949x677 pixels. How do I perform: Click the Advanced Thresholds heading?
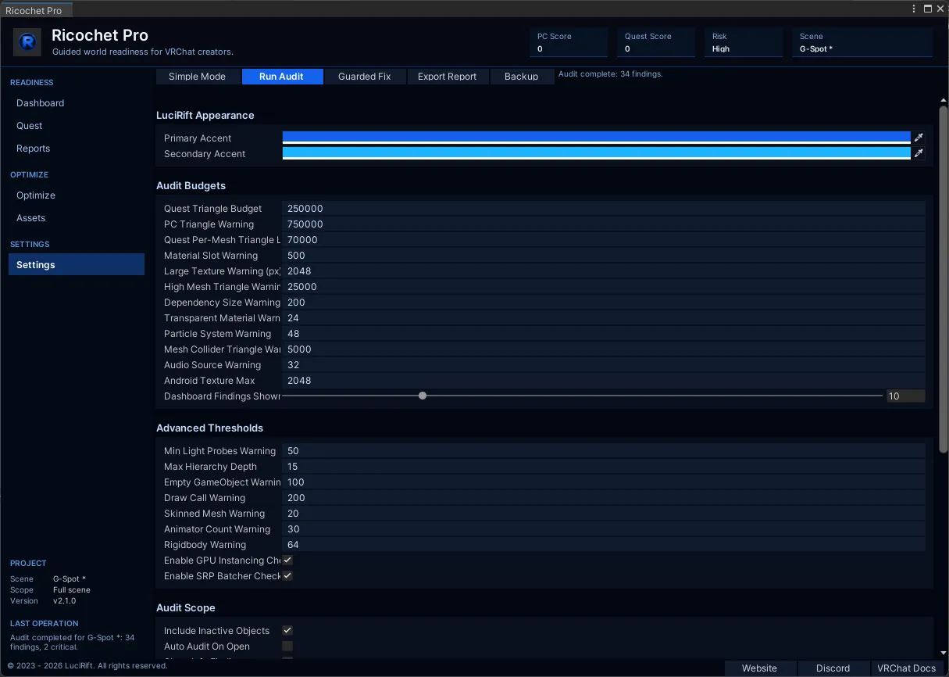click(x=209, y=428)
